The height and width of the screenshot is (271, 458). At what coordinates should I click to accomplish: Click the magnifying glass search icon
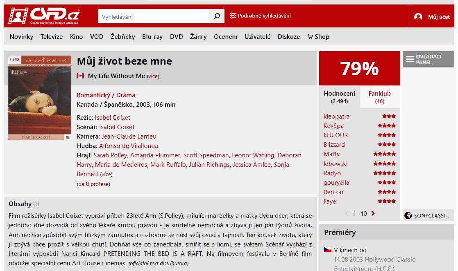[217, 16]
